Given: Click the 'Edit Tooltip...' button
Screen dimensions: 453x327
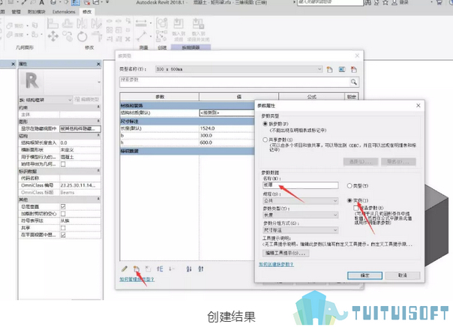Looking at the screenshot, I should pyautogui.click(x=286, y=253).
